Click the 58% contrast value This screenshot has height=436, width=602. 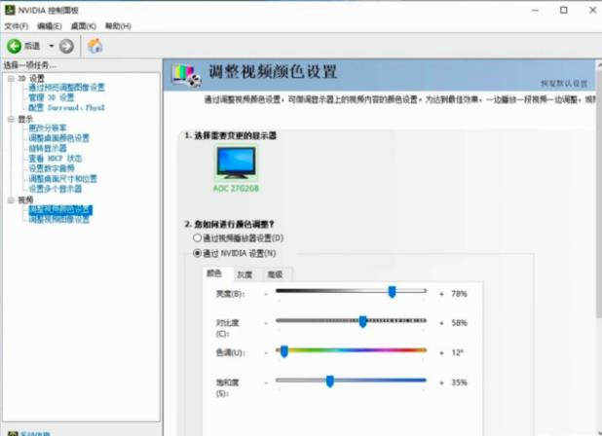(x=459, y=323)
